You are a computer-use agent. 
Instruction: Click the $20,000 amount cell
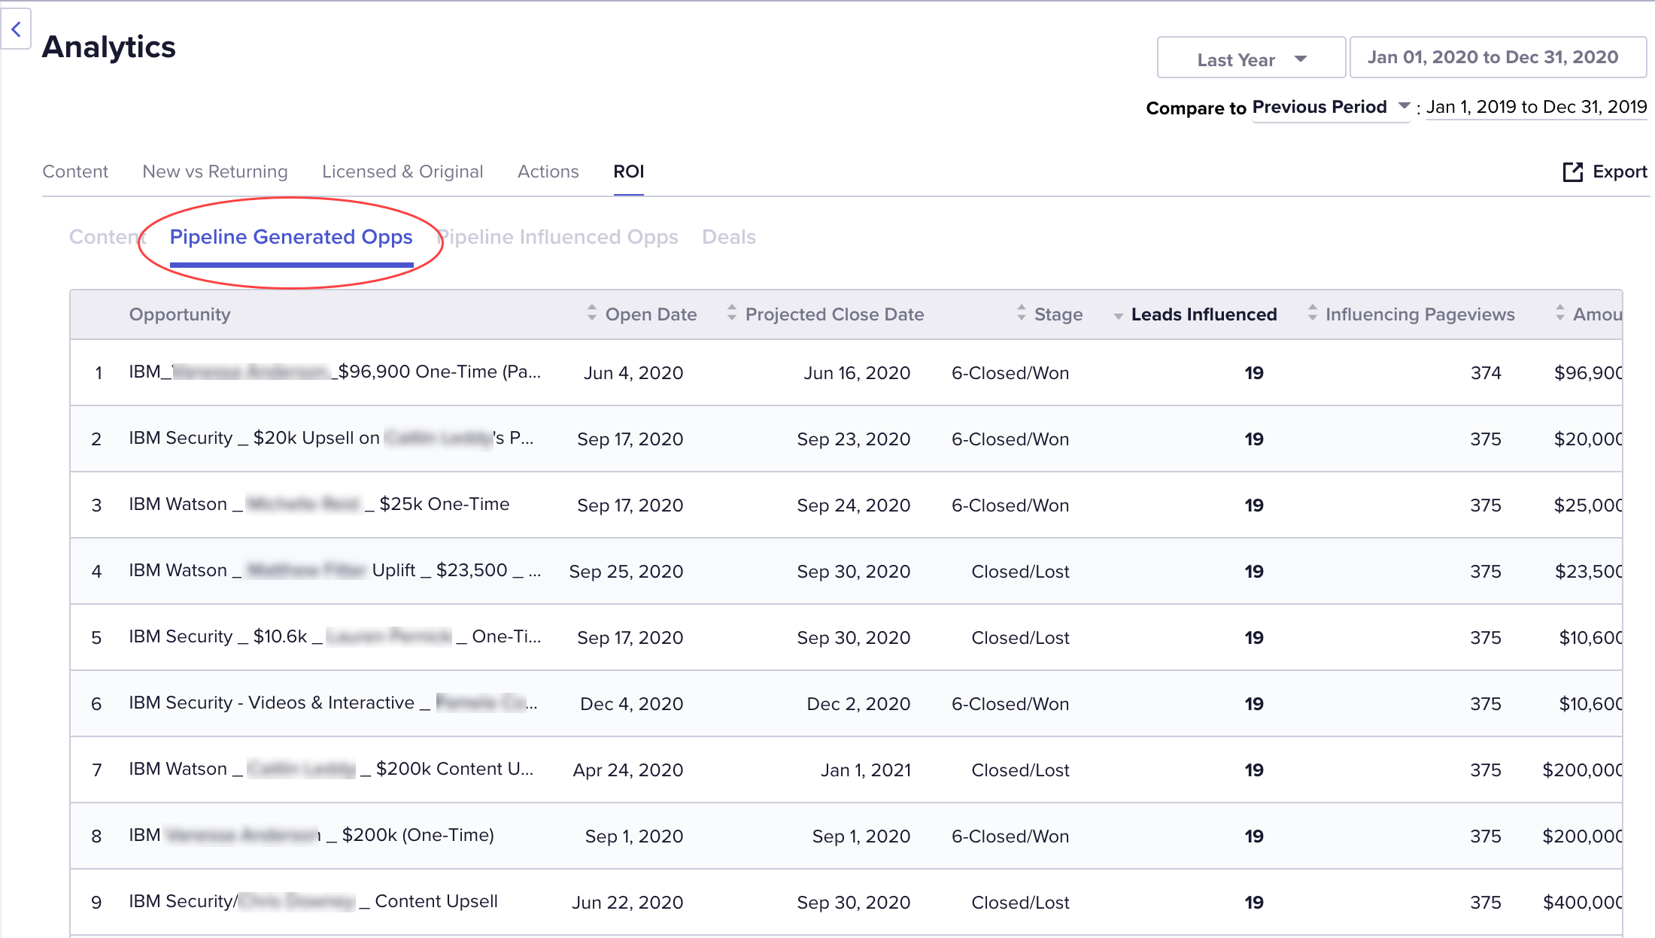pos(1588,439)
